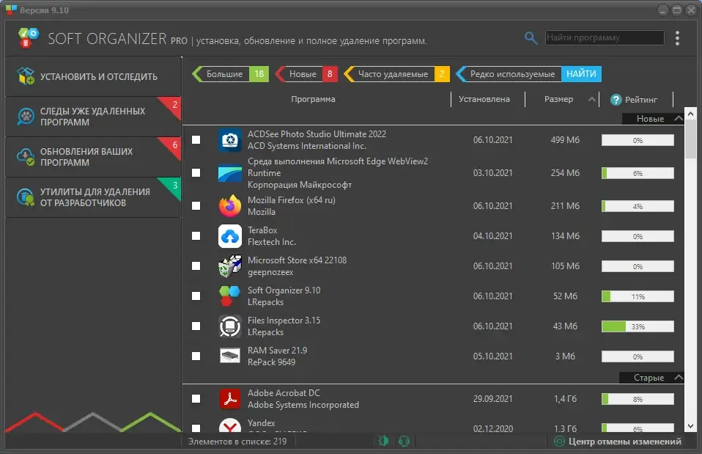Tick the Mozilla Firefox checkbox

click(196, 205)
